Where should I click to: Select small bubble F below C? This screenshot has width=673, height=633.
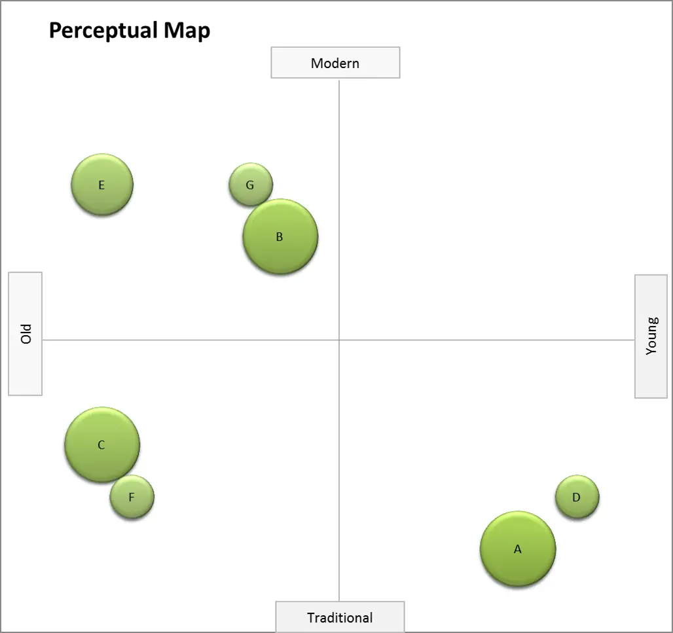coord(132,497)
